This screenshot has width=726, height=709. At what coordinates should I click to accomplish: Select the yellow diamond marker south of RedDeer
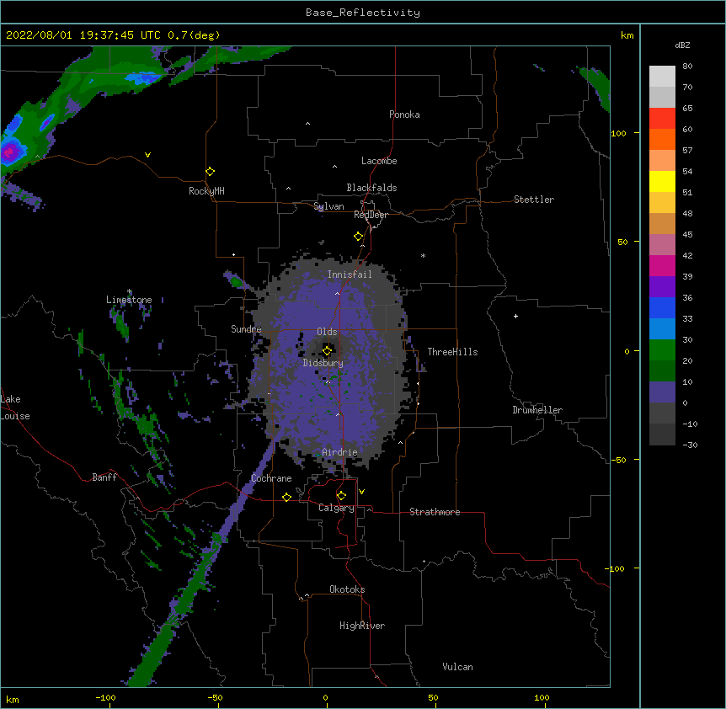click(358, 237)
